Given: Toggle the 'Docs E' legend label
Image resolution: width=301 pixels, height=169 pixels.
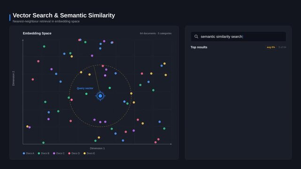Looking at the screenshot, I should click(x=91, y=153).
